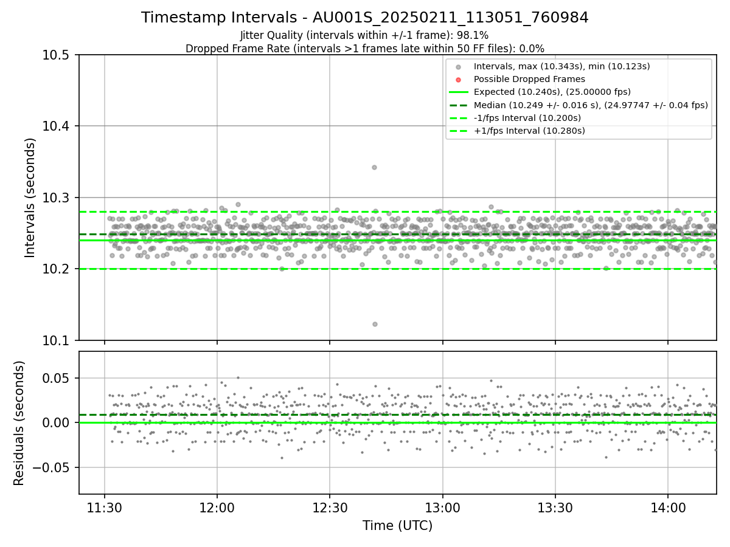Click the 'Intervals (seconds)' y-axis label
Screen dimensions: 730x547
point(30,198)
